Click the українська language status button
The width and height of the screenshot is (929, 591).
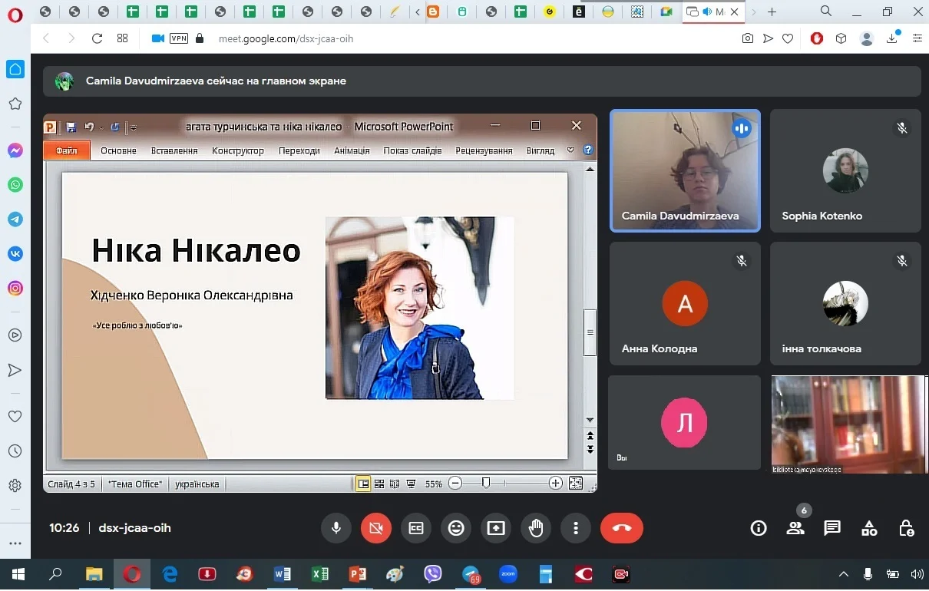(x=197, y=484)
